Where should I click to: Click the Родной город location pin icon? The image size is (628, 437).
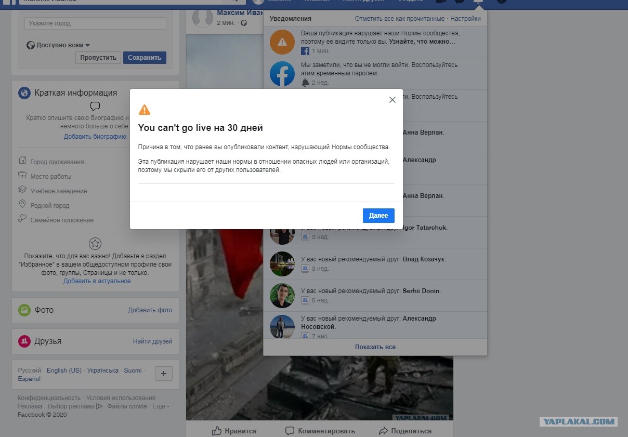[22, 204]
